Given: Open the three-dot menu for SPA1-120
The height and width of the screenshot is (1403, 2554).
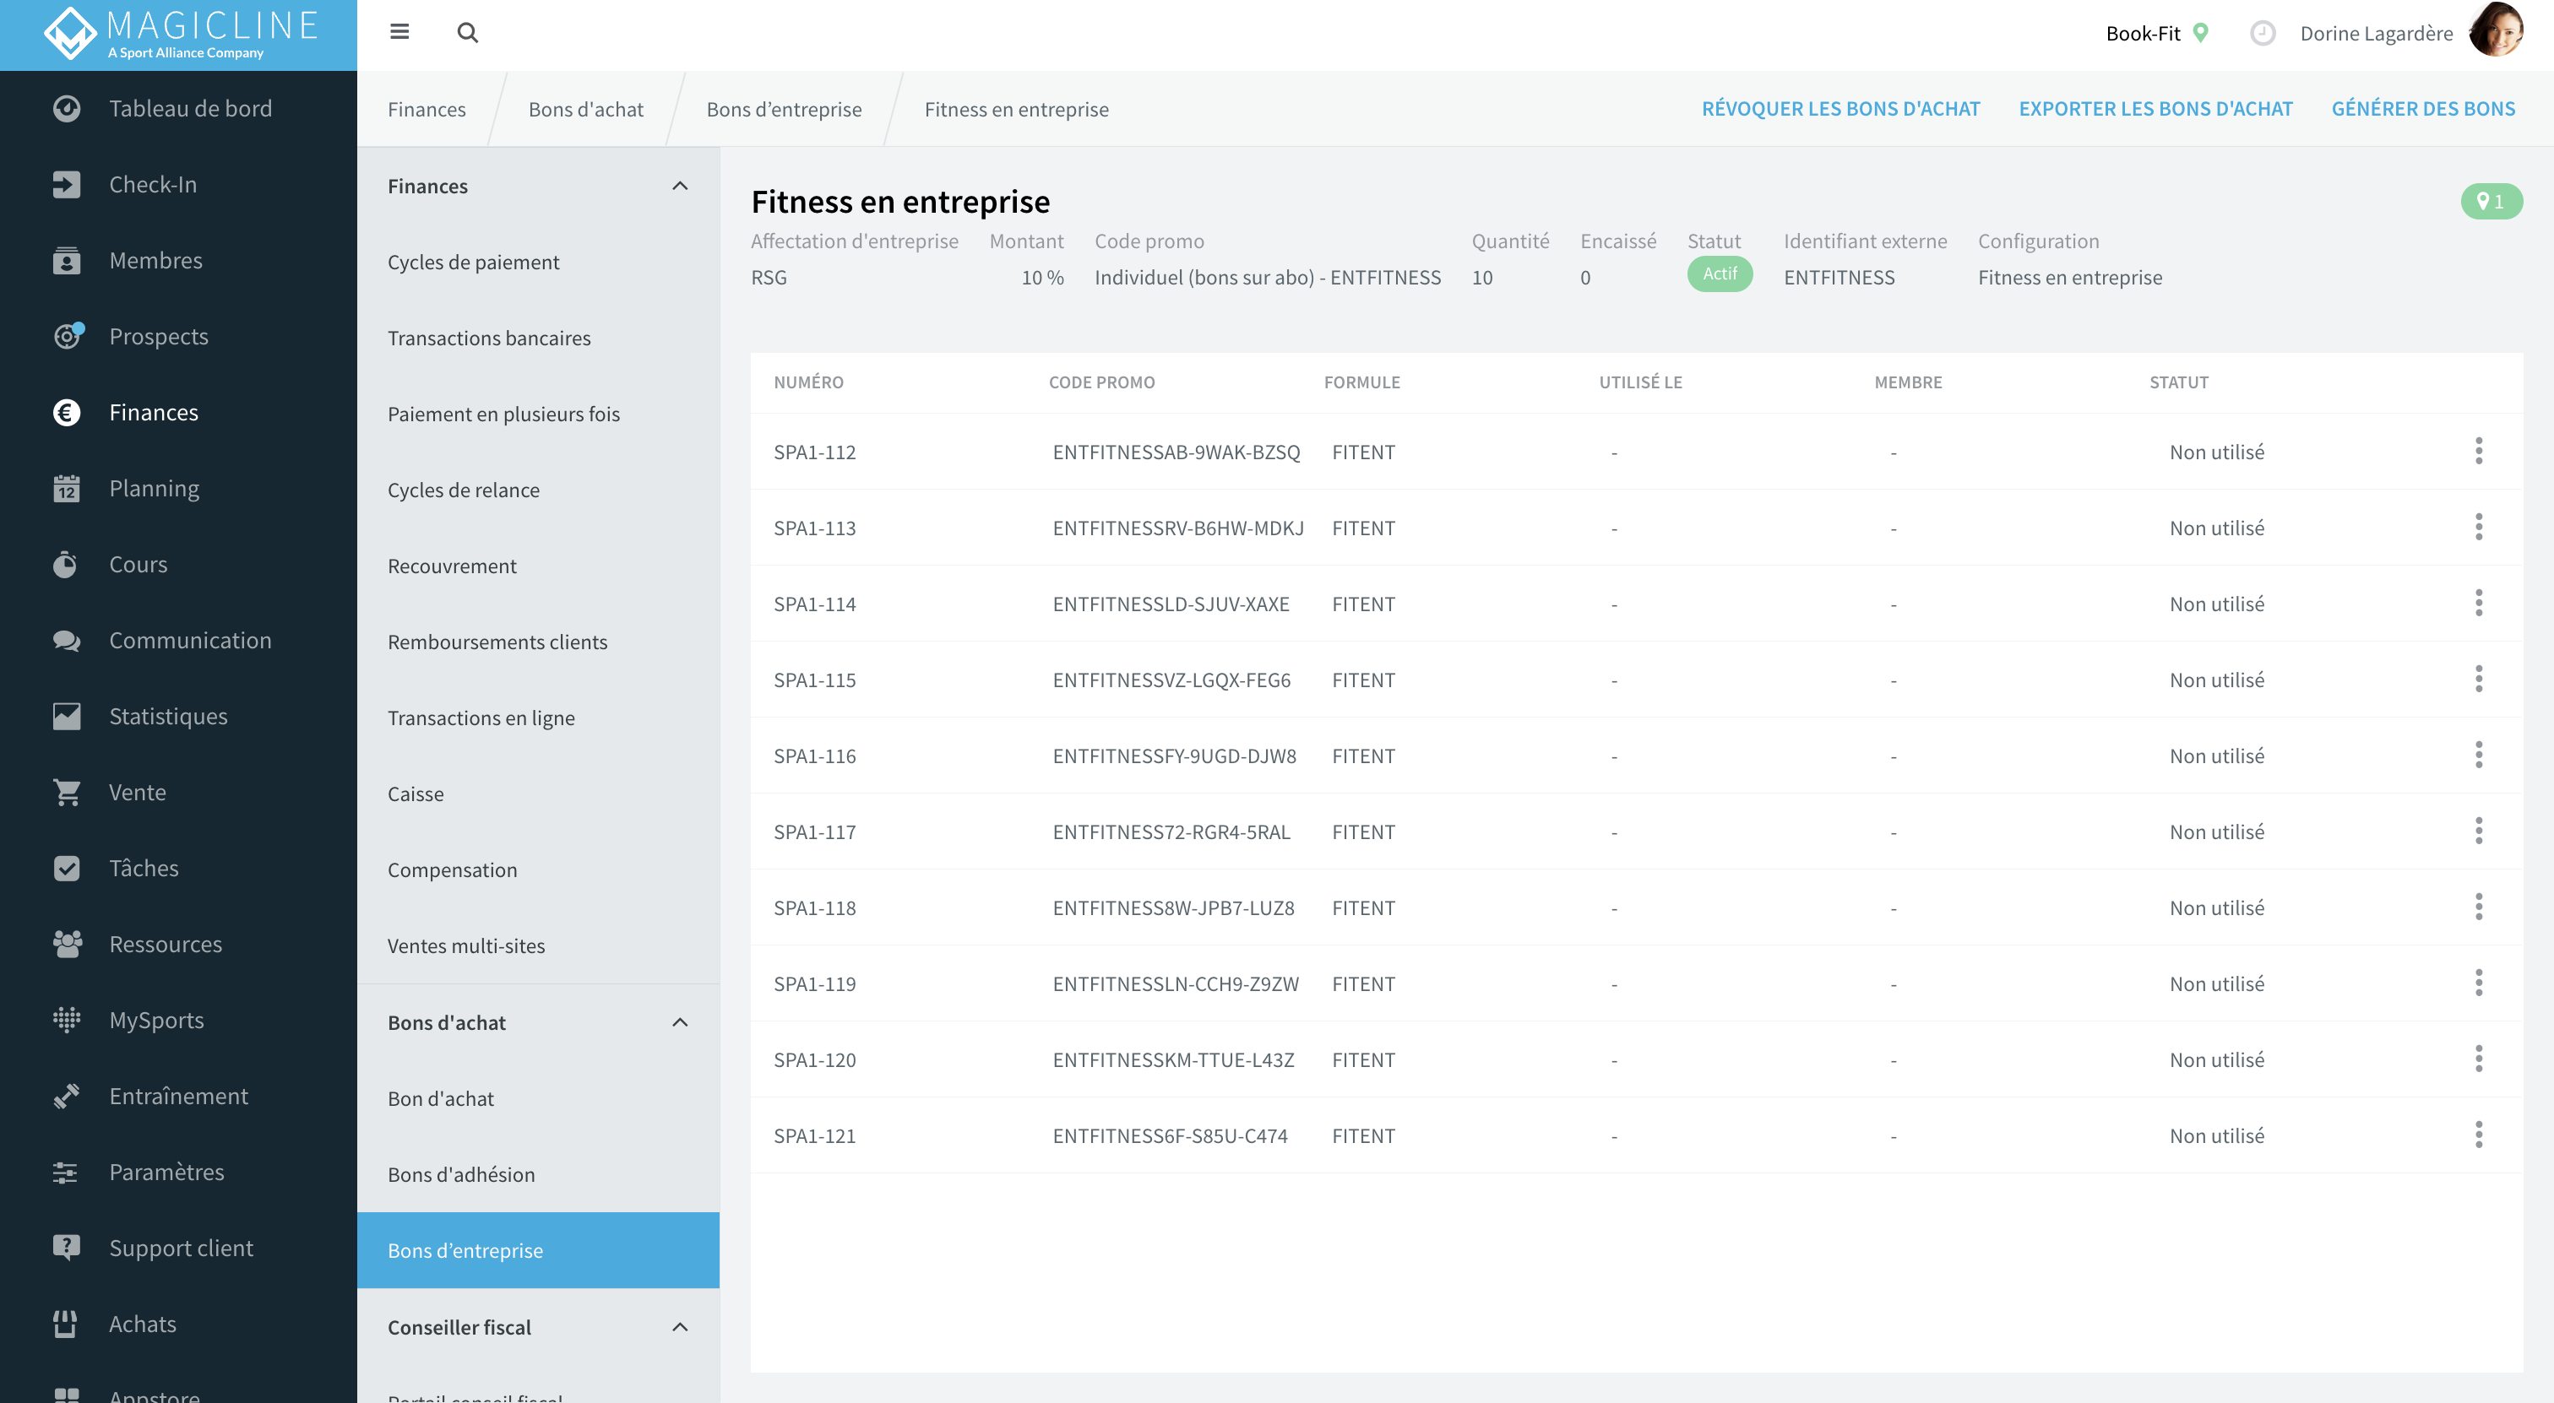Looking at the screenshot, I should (2479, 1059).
